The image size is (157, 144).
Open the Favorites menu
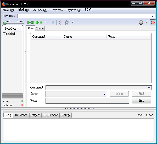[57, 10]
